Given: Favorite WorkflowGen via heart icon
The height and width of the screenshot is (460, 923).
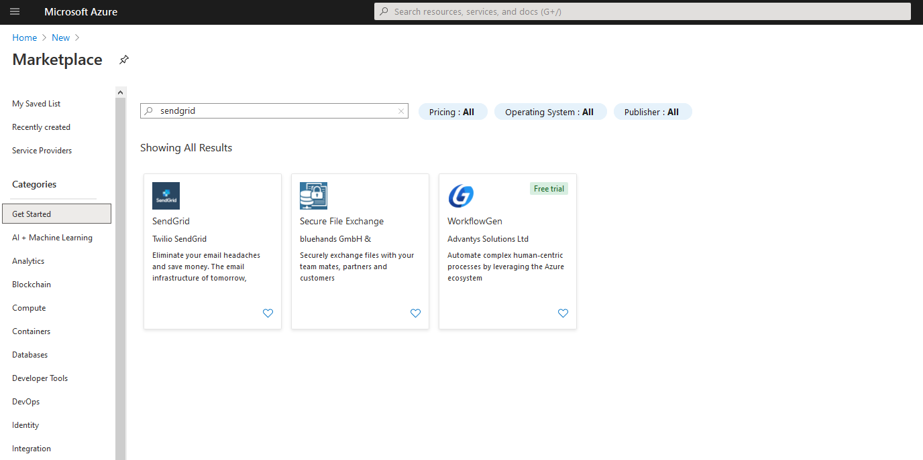Looking at the screenshot, I should 563,313.
